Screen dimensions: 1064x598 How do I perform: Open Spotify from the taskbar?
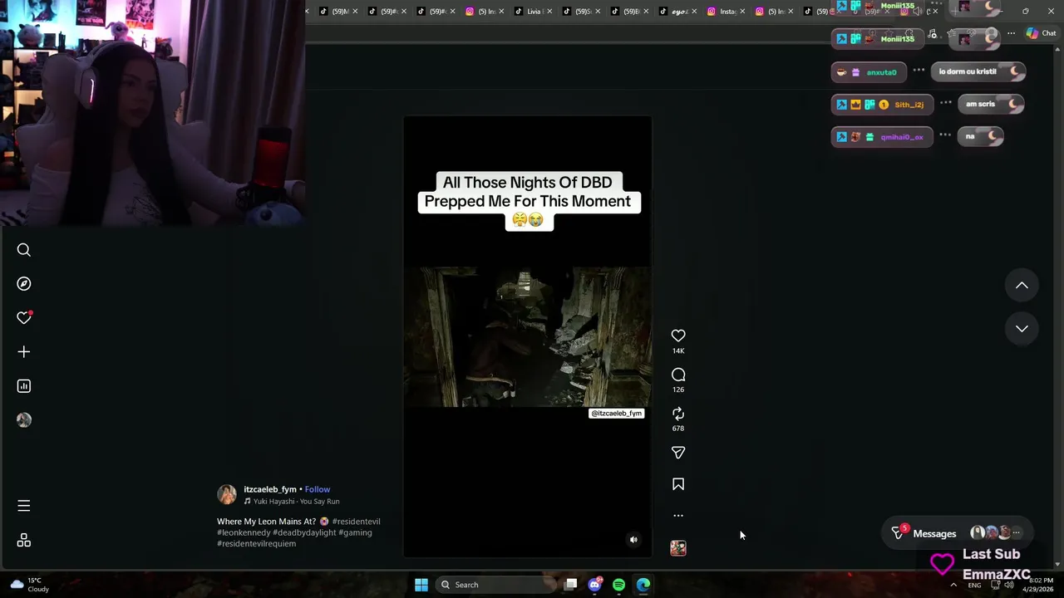click(619, 585)
